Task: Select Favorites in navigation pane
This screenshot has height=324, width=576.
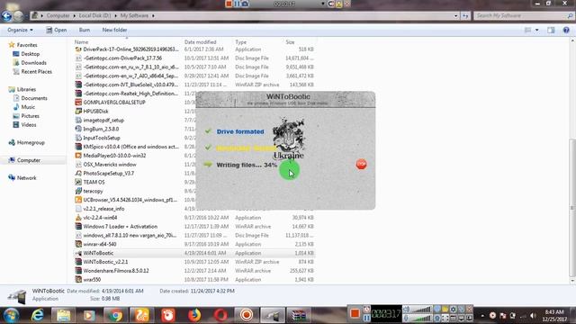Action: [27, 45]
